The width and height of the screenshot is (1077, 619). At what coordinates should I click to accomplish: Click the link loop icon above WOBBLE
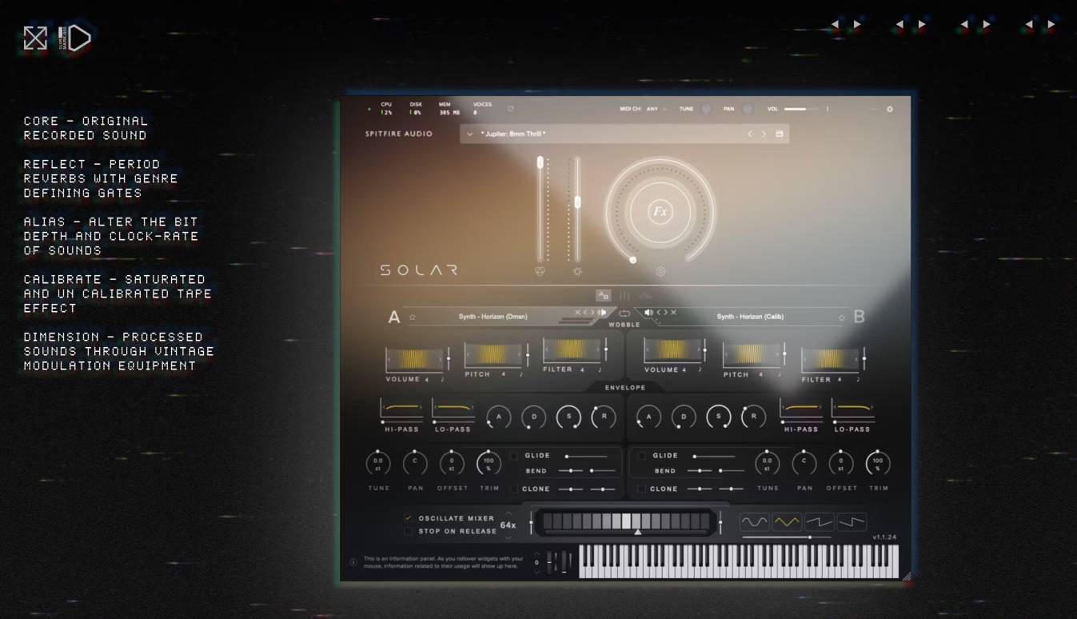tap(625, 313)
